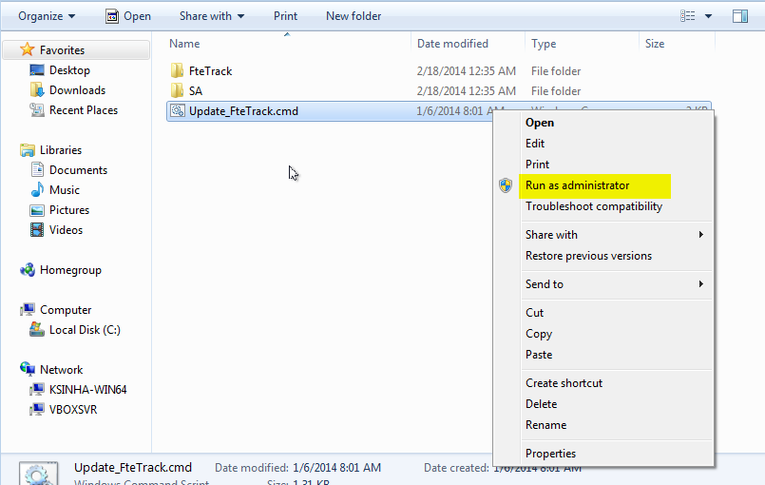Viewport: 765px width, 485px height.
Task: Select the SA folder name
Action: [x=196, y=91]
